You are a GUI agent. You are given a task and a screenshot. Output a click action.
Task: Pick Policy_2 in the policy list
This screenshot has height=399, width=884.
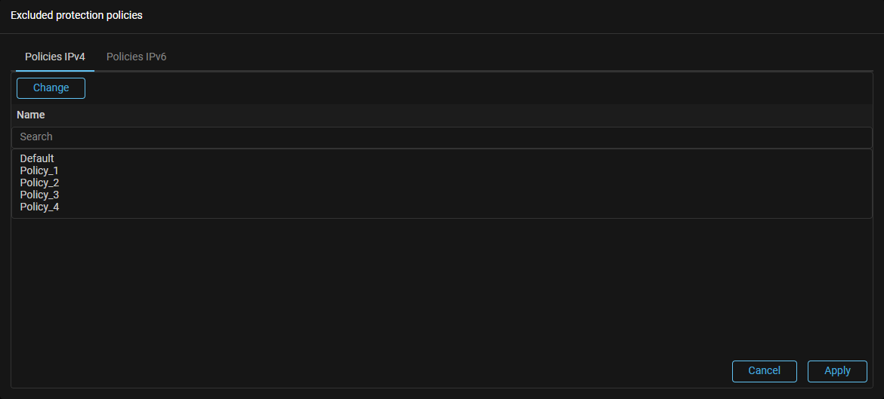[x=39, y=183]
